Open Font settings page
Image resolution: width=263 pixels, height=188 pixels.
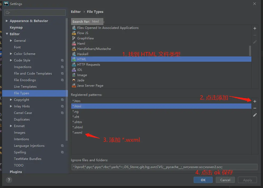(x=17, y=47)
